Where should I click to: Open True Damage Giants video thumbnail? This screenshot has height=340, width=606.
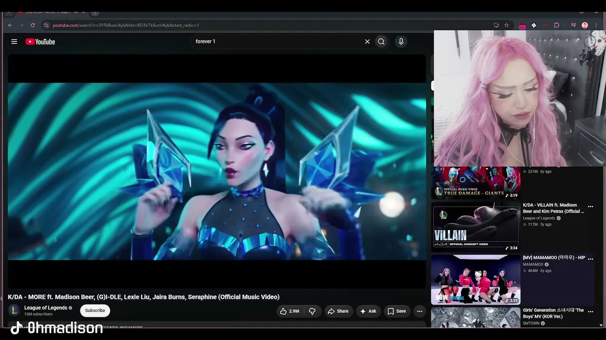pos(476,183)
